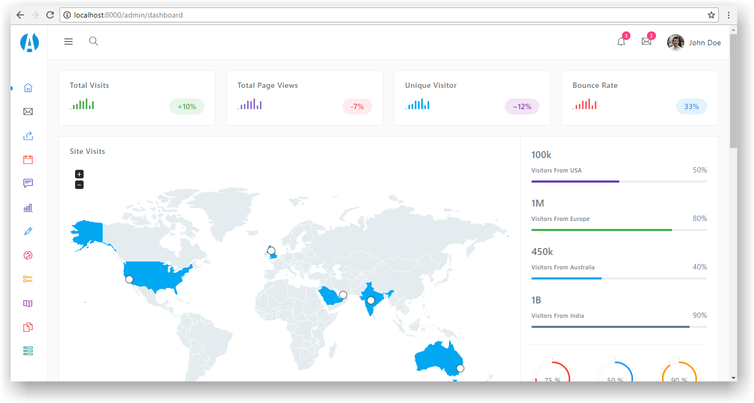The height and width of the screenshot is (403, 754).
Task: Click the Europe visitors green progress bar
Action: point(619,230)
